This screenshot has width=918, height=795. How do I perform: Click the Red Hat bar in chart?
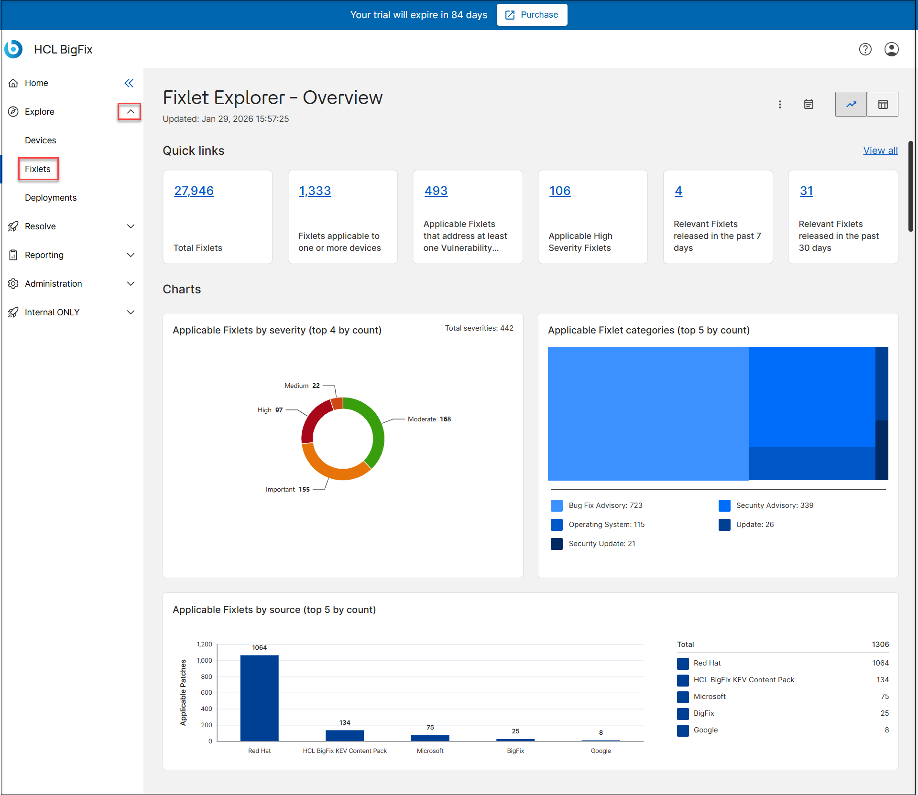[x=259, y=698]
